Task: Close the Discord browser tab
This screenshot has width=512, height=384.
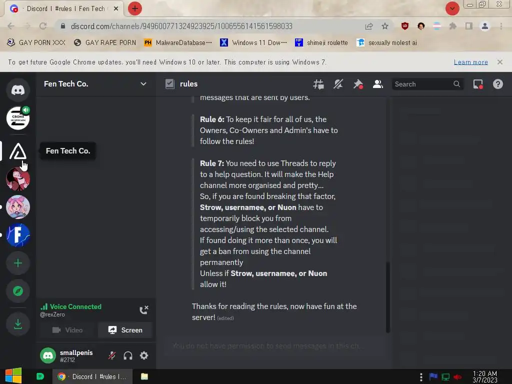Action: point(116,9)
